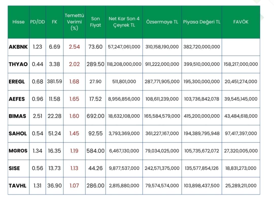Click the empty AKBNK FAVÖK cell
This screenshot has height=207, width=274.
(x=241, y=47)
